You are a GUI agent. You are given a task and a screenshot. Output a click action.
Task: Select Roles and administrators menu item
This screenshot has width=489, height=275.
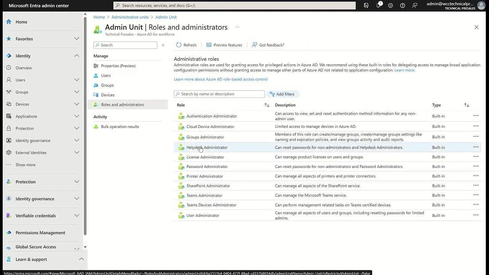128,105
